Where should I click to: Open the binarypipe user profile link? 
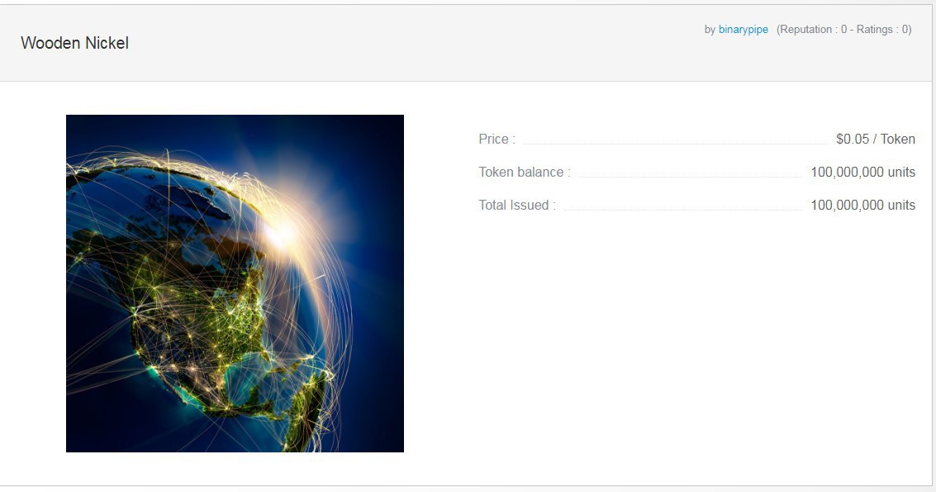tap(744, 30)
